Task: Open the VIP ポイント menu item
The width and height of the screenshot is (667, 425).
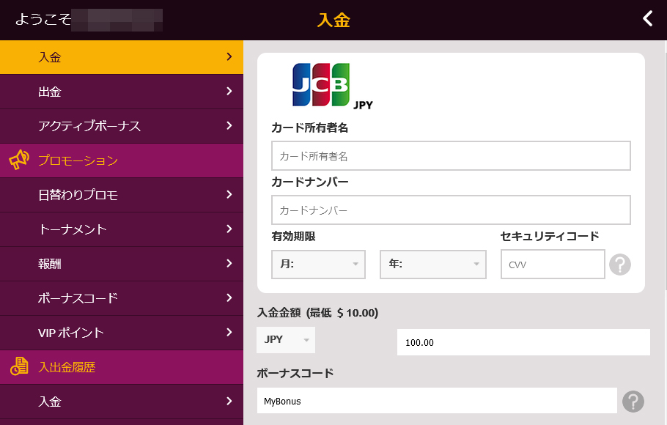Action: click(122, 333)
